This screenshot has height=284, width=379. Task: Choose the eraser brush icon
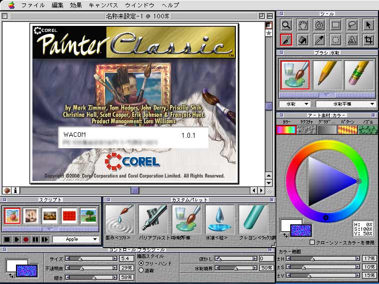pos(360,75)
